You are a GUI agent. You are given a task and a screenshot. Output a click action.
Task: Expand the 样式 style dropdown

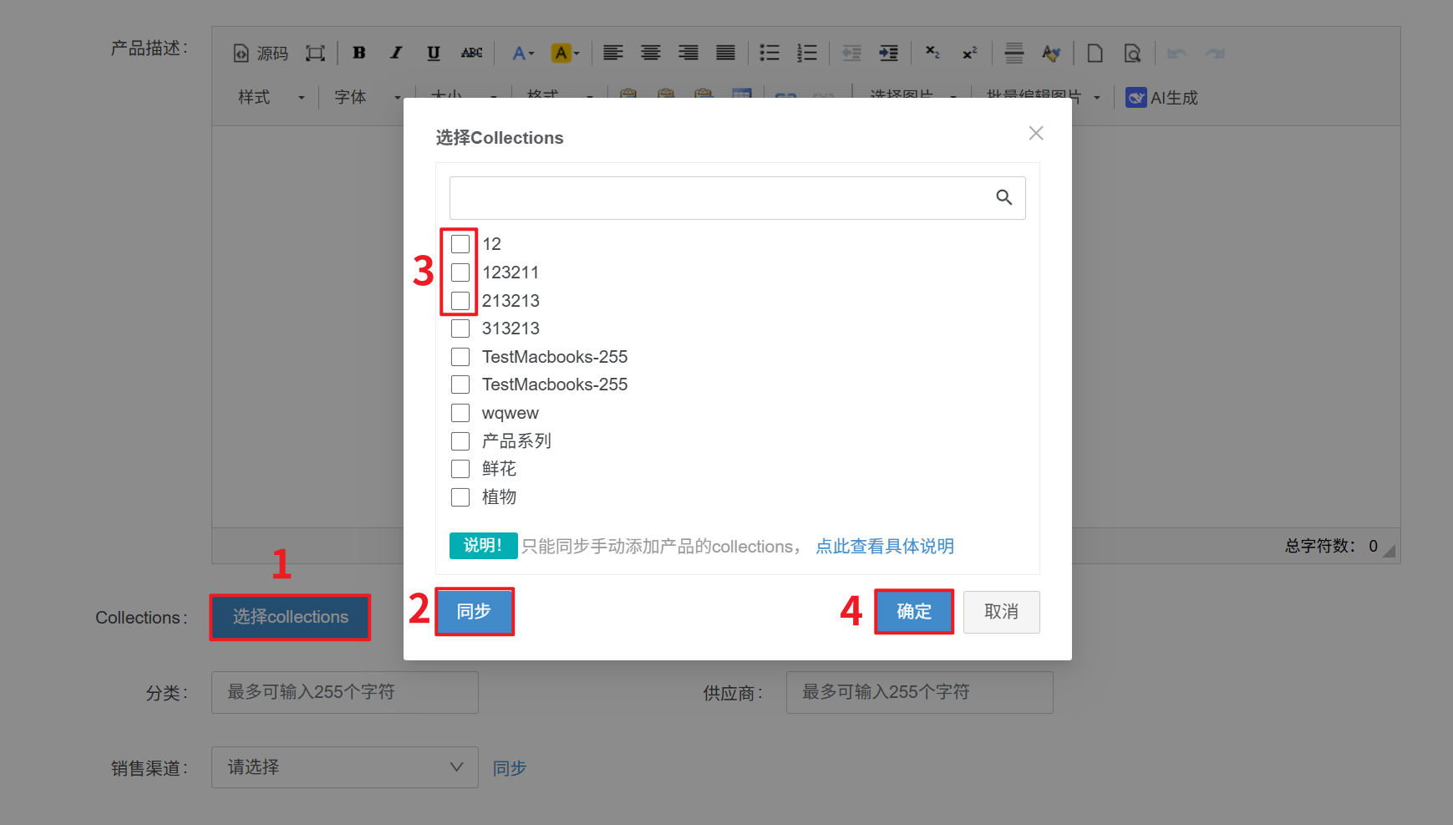coord(271,98)
